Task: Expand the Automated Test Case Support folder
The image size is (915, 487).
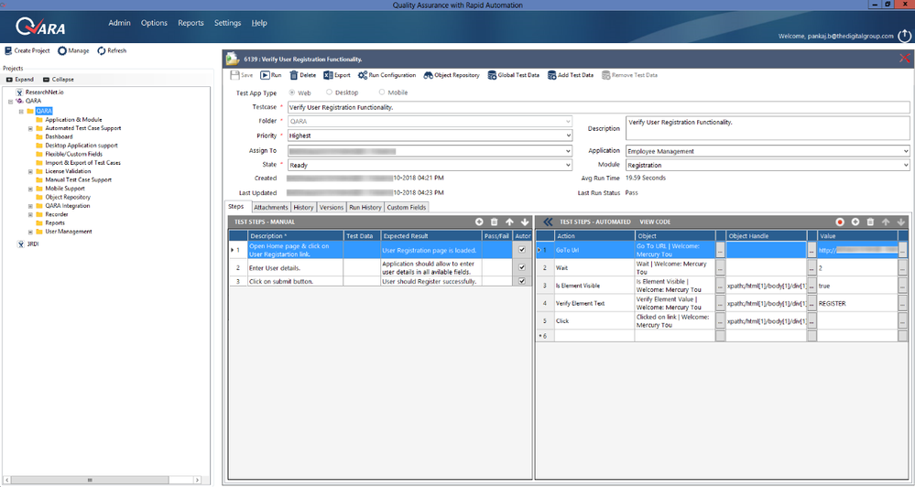Action: click(30, 128)
